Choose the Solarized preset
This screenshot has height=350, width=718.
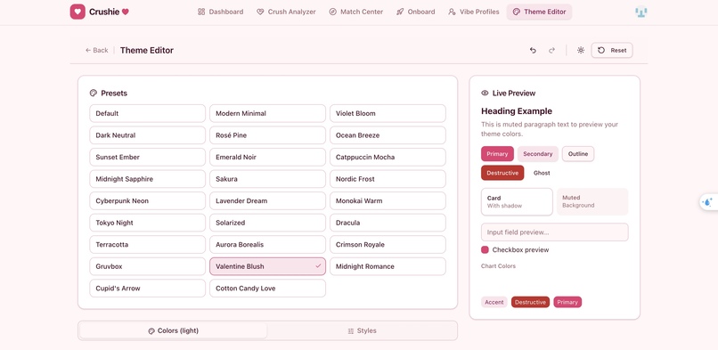point(267,223)
